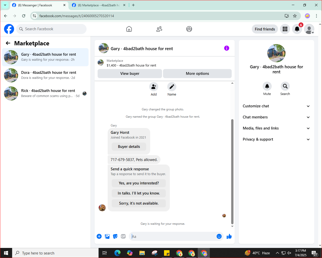322x258 pixels.
Task: Reload the page in browser
Action: [24, 16]
